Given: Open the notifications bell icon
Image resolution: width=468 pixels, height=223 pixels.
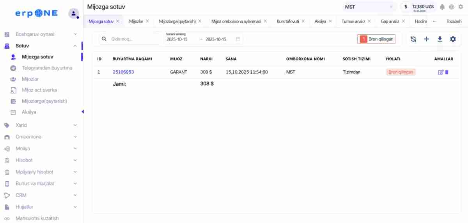Looking at the screenshot, I should pos(442,7).
